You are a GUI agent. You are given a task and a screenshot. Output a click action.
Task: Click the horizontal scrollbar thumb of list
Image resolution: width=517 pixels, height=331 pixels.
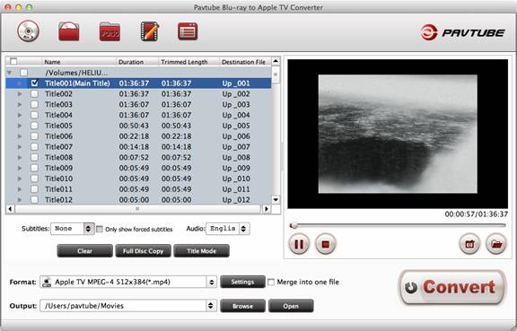pyautogui.click(x=137, y=209)
